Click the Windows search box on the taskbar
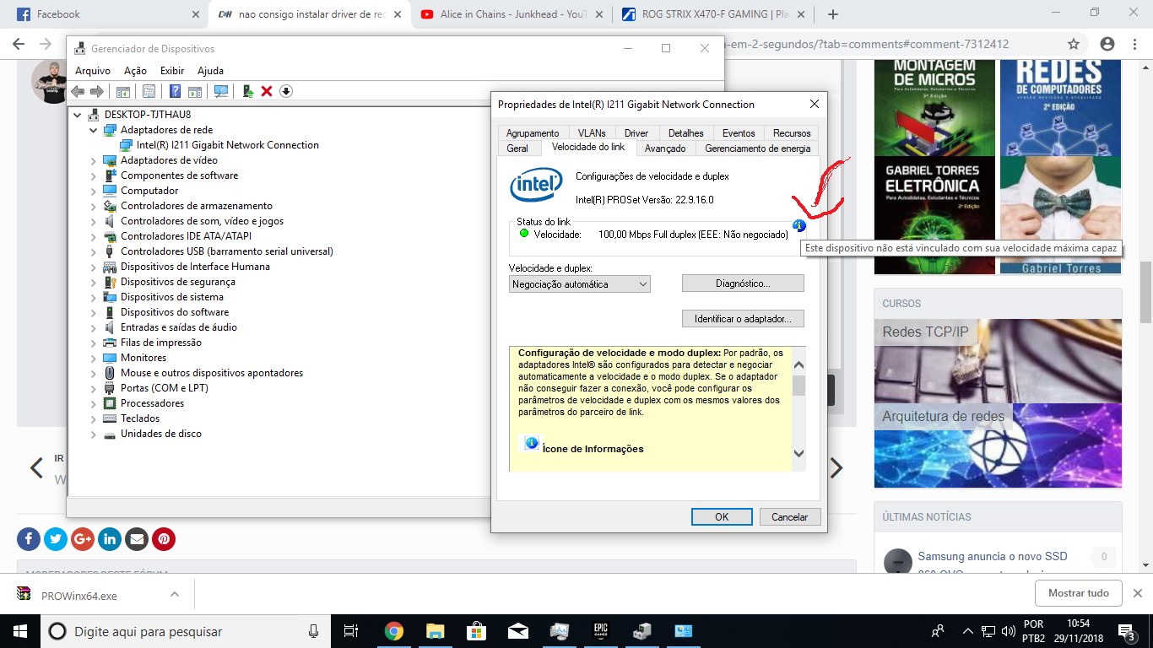 (186, 631)
